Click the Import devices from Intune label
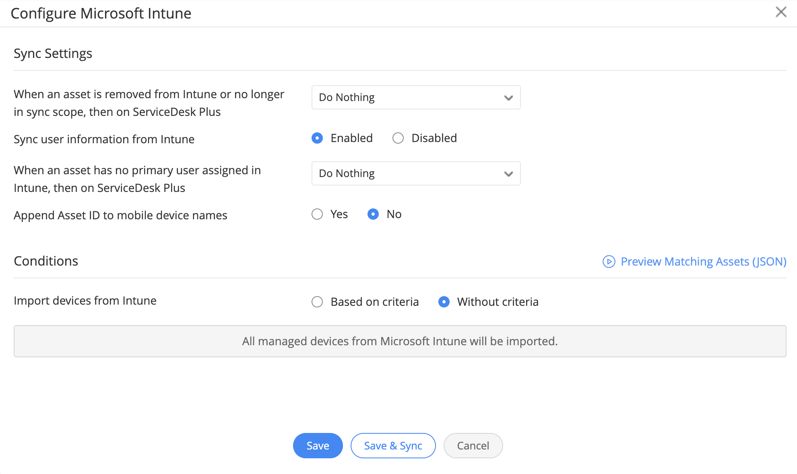Viewport: 797px width, 474px height. click(85, 301)
